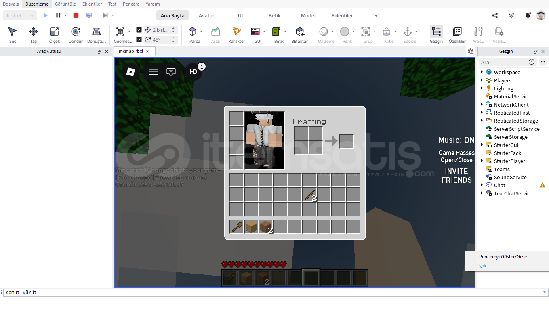Click the Explorer filter history icon
Viewport: 549px width, 310px height.
pos(532,62)
